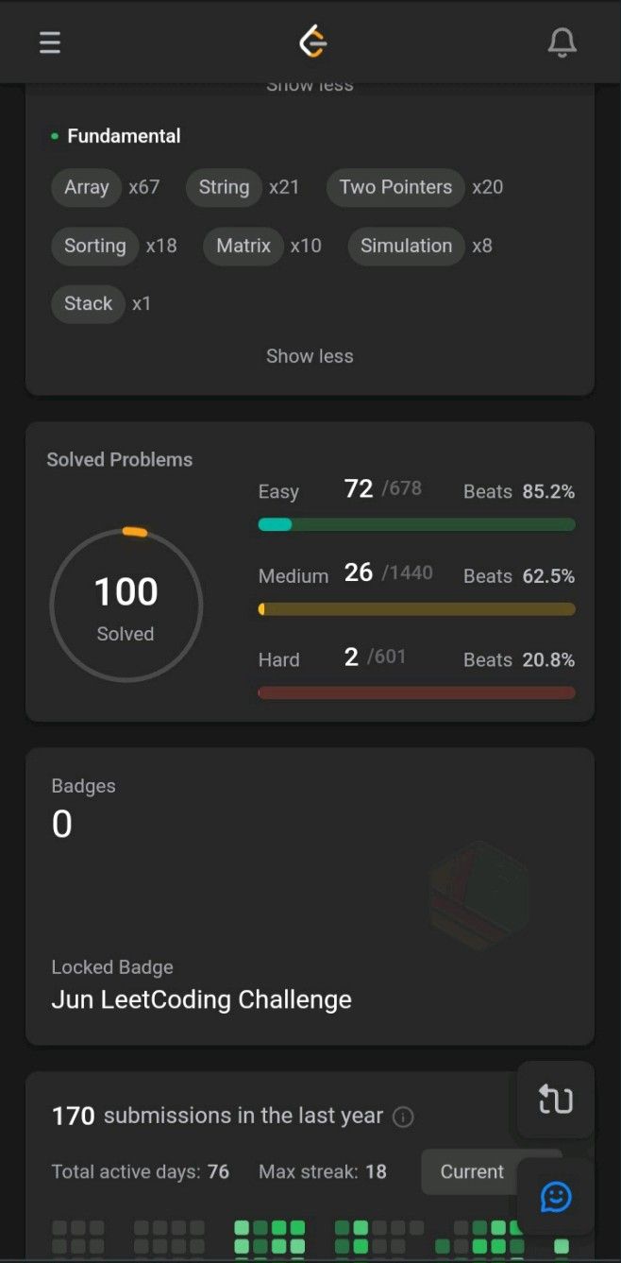Collapse Fundamental tags with Show less

point(310,356)
